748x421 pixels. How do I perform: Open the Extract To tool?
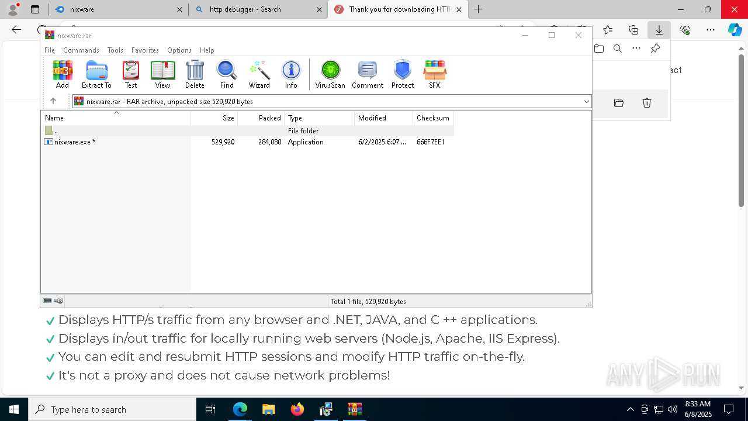coord(96,74)
